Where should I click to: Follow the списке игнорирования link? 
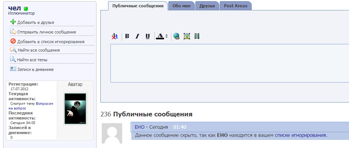pos(300,135)
